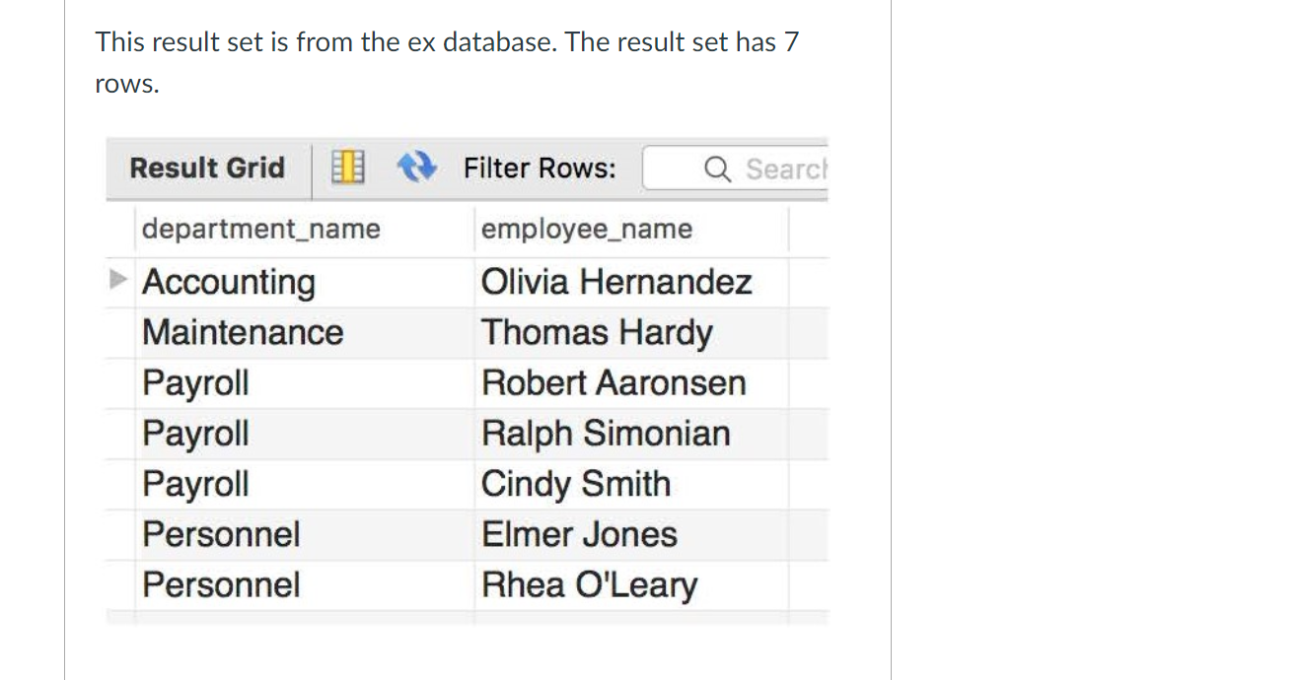
Task: Refresh the result set using the blue arrows icon
Action: coord(416,167)
